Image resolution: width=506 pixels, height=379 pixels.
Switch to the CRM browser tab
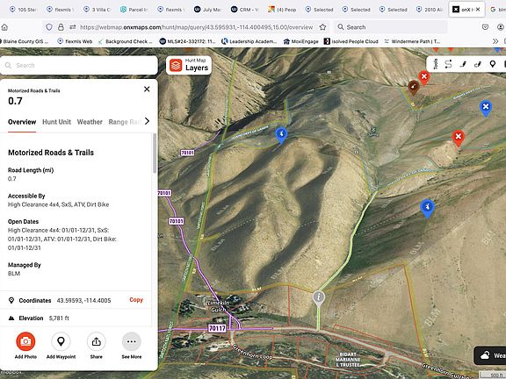tap(245, 10)
